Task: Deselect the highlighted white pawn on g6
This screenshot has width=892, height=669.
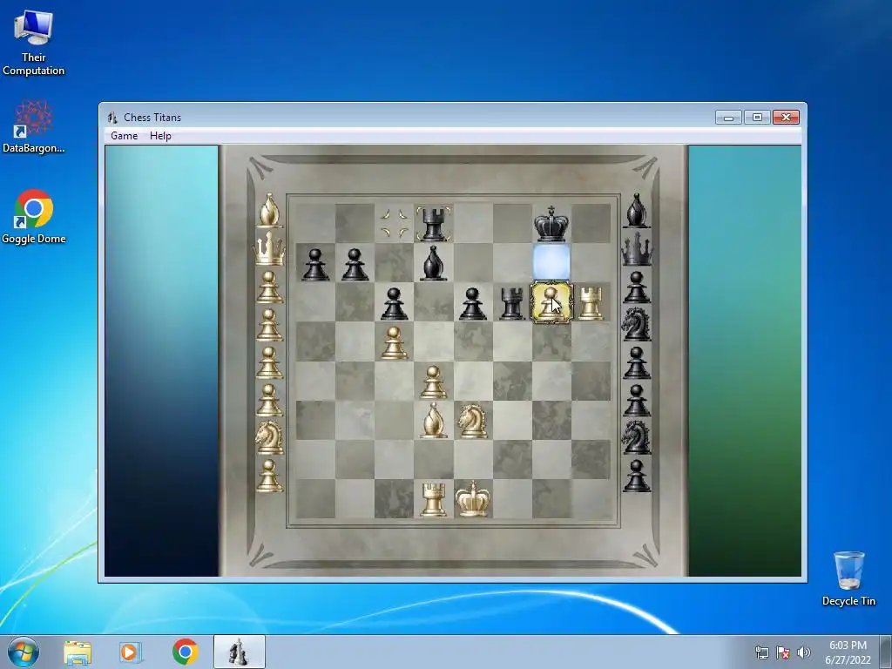Action: (551, 302)
